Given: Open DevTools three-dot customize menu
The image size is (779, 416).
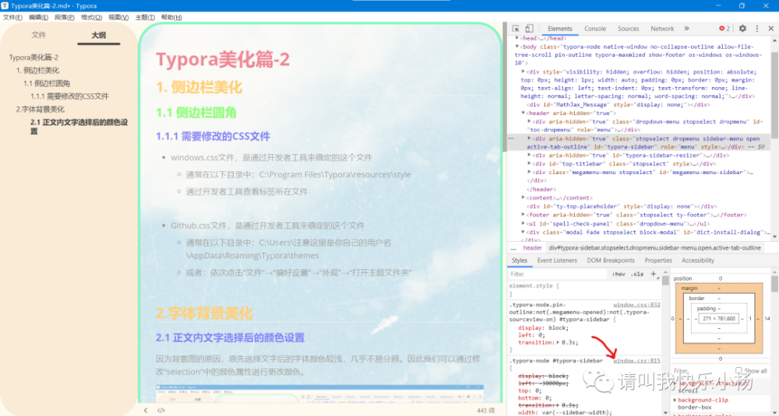Looking at the screenshot, I should [x=757, y=29].
